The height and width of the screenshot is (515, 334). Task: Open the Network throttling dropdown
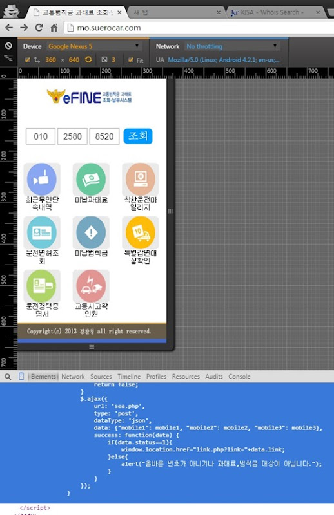(232, 46)
